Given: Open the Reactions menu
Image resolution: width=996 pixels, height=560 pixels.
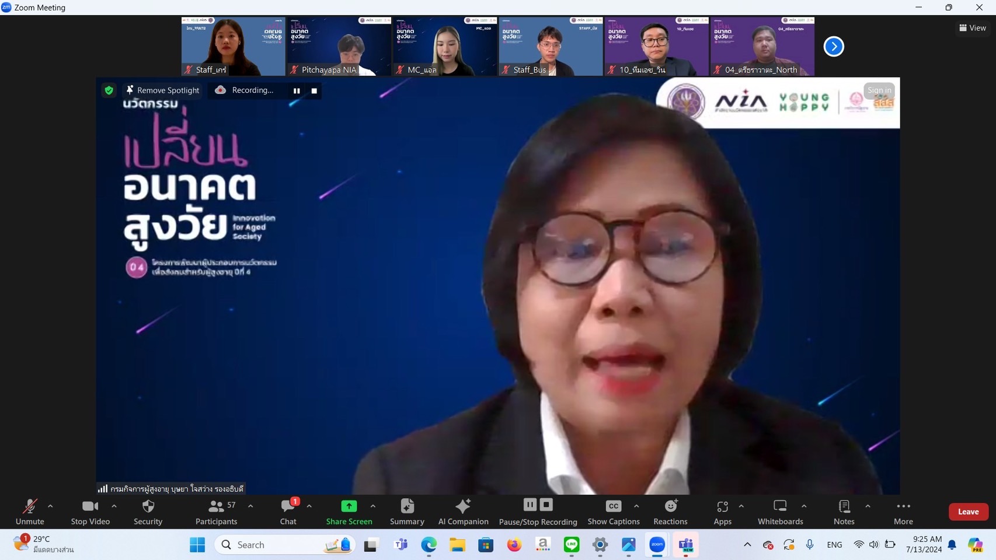Looking at the screenshot, I should pos(670,512).
